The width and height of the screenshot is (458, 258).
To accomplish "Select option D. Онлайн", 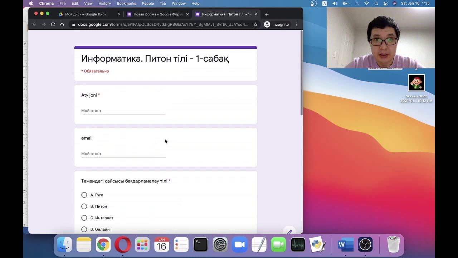I will 84,229.
